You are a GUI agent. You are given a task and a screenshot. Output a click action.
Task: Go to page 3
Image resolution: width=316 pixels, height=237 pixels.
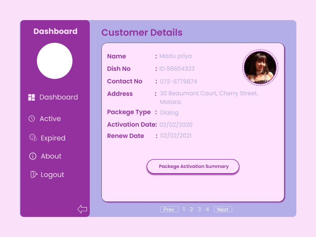pos(199,210)
